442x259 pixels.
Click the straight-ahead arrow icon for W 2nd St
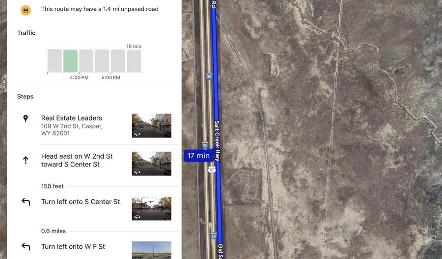(x=26, y=160)
